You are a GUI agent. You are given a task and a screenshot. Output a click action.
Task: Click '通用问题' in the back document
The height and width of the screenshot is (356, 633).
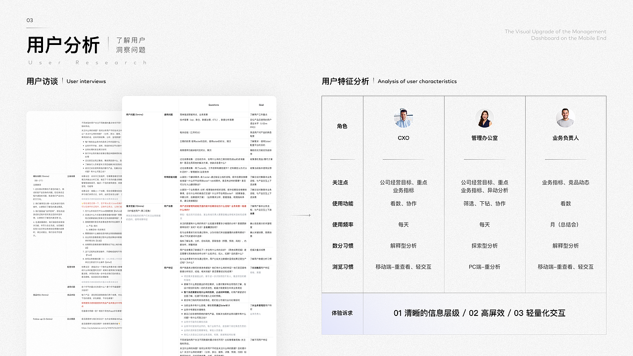coord(71,286)
